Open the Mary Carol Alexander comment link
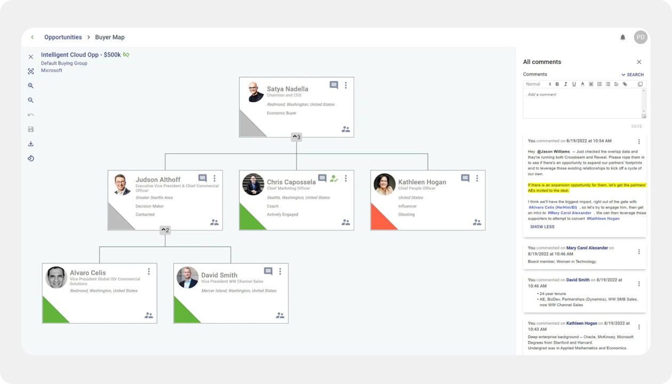The width and height of the screenshot is (672, 384). click(x=587, y=248)
